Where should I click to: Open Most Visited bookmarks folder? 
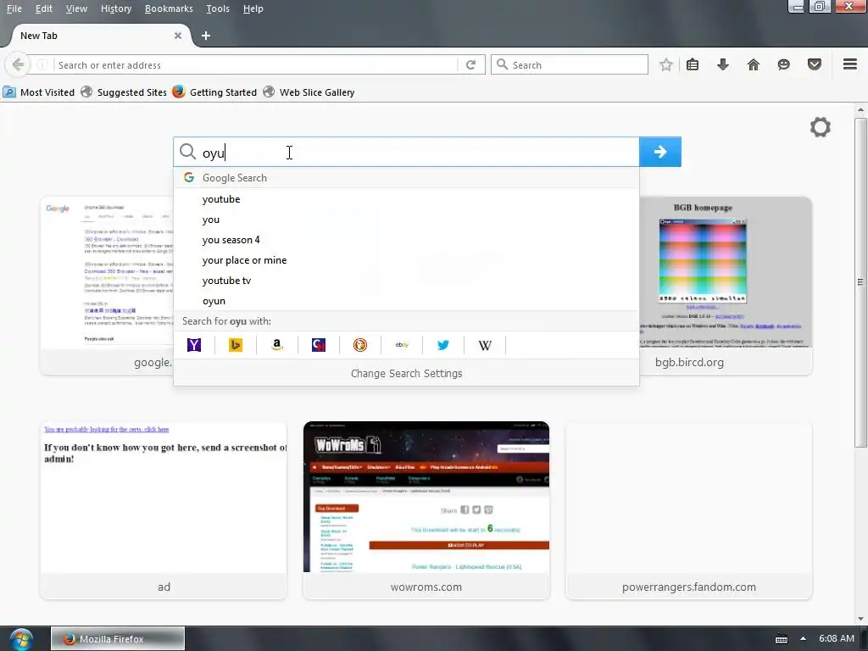click(39, 92)
